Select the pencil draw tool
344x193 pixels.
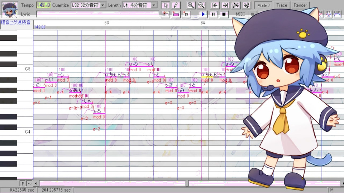tap(176, 5)
